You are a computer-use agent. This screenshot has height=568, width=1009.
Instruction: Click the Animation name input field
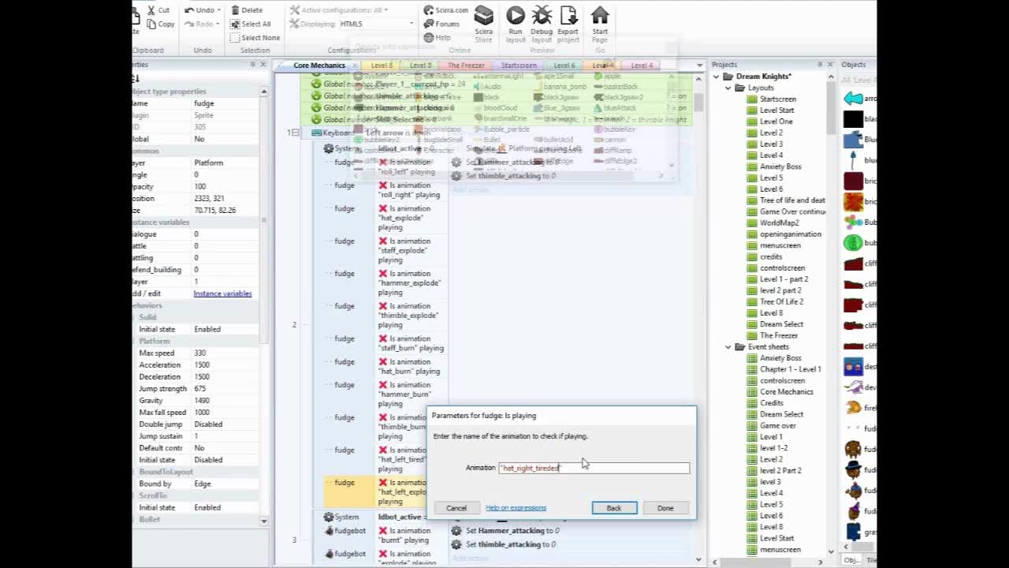594,468
